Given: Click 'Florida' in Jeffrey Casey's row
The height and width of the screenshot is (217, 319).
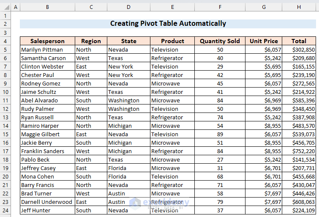Looking at the screenshot, I should tap(128, 168).
